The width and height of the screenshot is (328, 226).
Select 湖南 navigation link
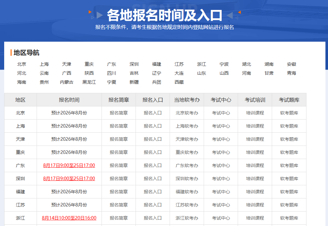click(x=269, y=64)
